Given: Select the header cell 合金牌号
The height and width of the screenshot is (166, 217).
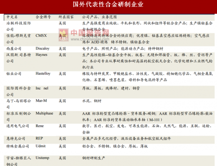Looking at the screenshot, I should pyautogui.click(x=43, y=17).
